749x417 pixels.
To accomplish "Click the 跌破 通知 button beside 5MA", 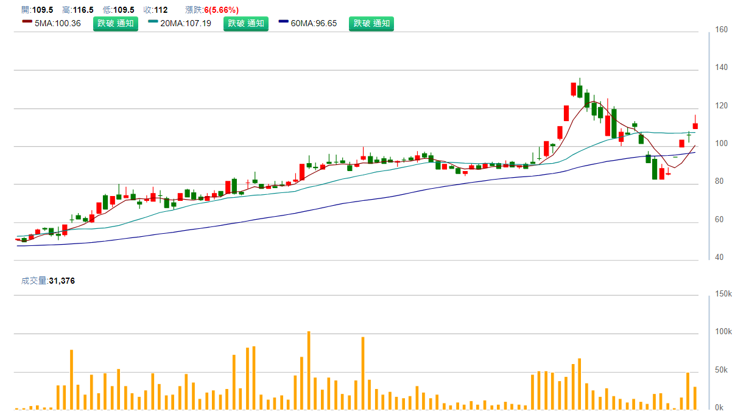I will 116,23.
